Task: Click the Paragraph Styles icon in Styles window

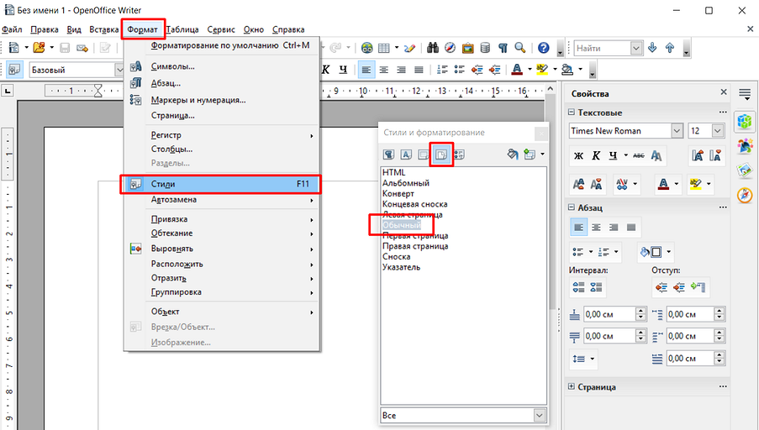Action: (389, 154)
